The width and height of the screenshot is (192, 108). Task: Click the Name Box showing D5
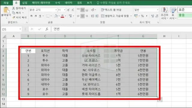11,29
